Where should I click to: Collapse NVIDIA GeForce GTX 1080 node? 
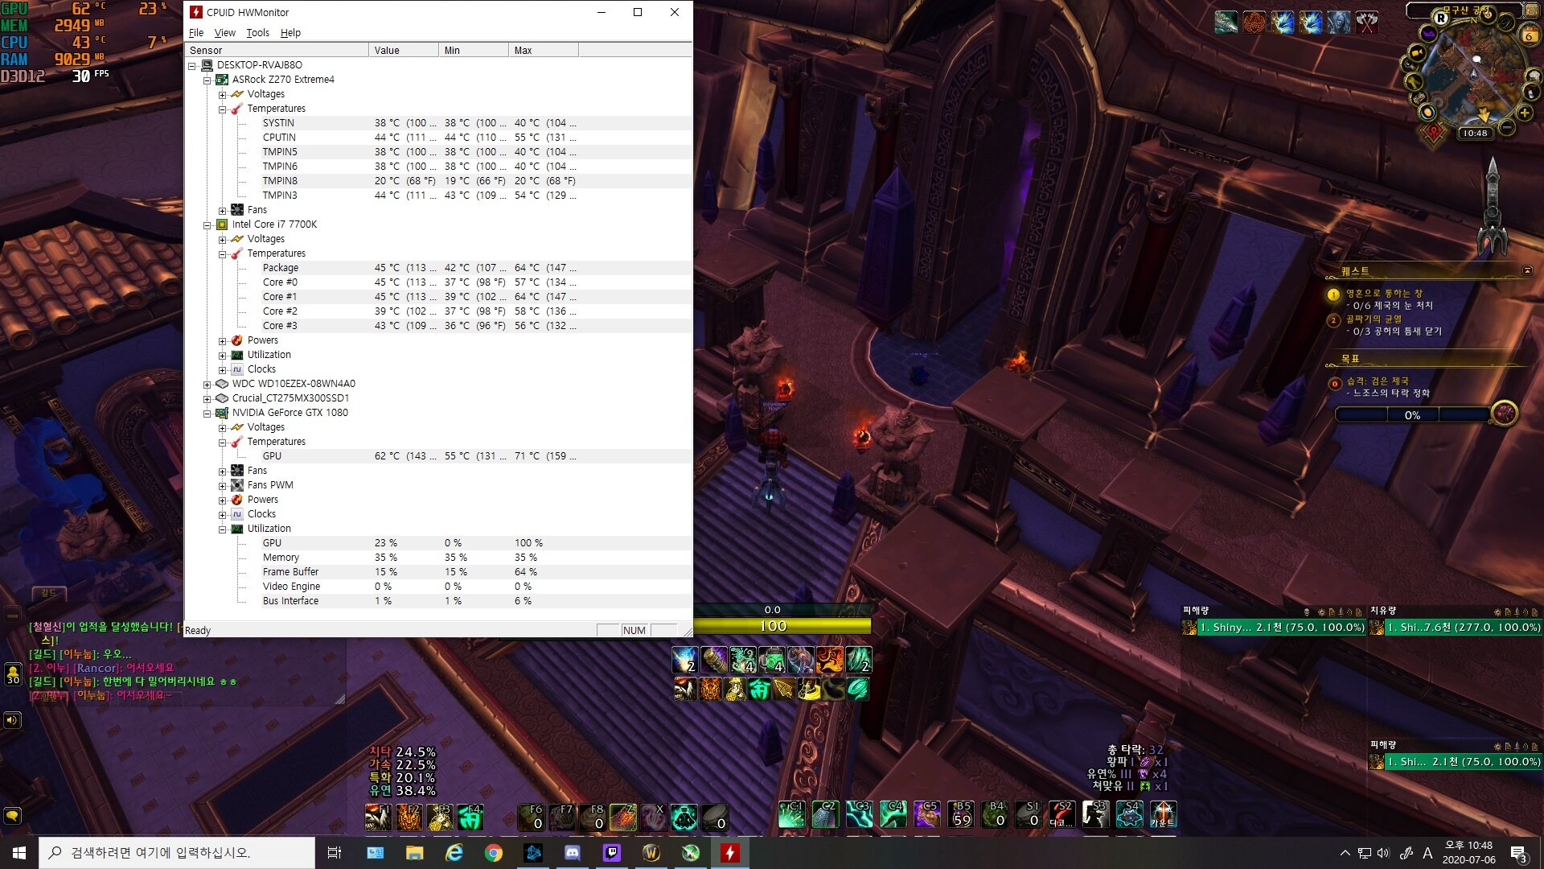click(x=207, y=413)
